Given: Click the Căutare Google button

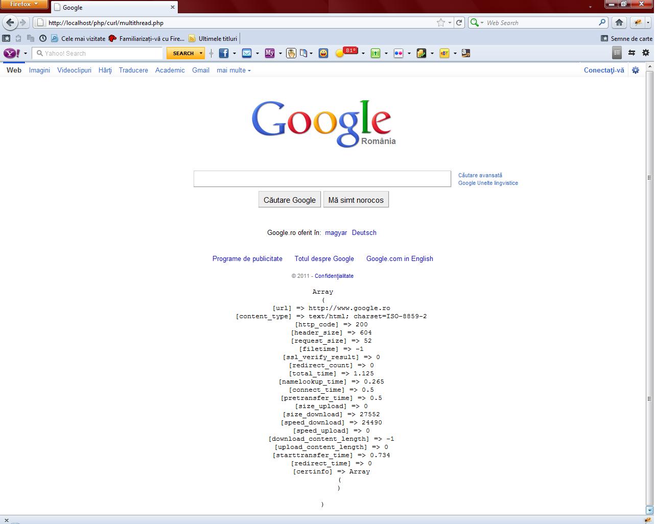Looking at the screenshot, I should click(x=290, y=200).
